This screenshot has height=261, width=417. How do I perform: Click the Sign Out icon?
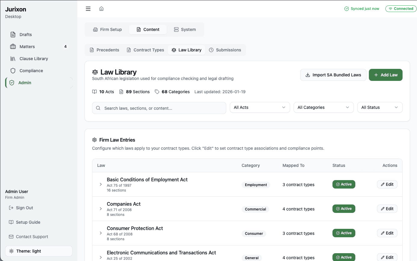pos(11,208)
